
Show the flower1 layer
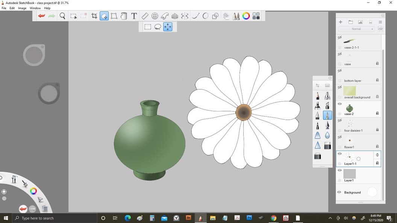coord(340,137)
